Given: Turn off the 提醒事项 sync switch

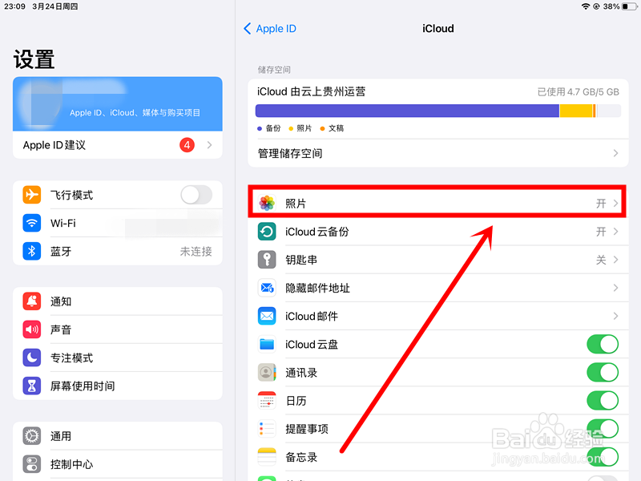Looking at the screenshot, I should point(603,429).
